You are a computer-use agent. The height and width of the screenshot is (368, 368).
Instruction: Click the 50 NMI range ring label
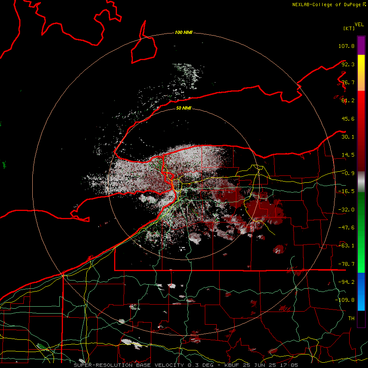coord(184,108)
